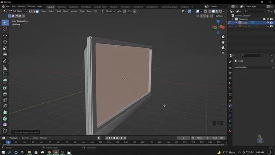Switch to the Modeling workspace tab
Screen dimensions: 275x155
61,7
